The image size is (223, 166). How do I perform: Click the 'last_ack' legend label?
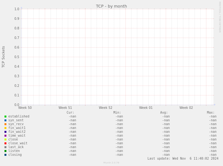pos(16,147)
